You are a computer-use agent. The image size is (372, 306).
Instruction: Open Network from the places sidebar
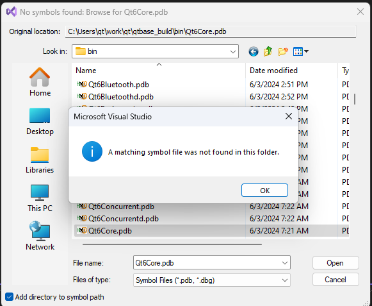pyautogui.click(x=40, y=236)
